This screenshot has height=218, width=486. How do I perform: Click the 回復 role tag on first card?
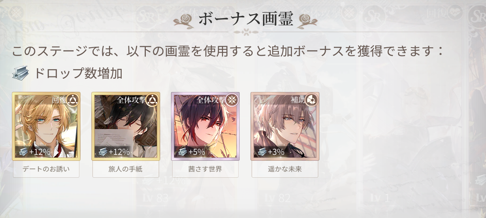[59, 100]
